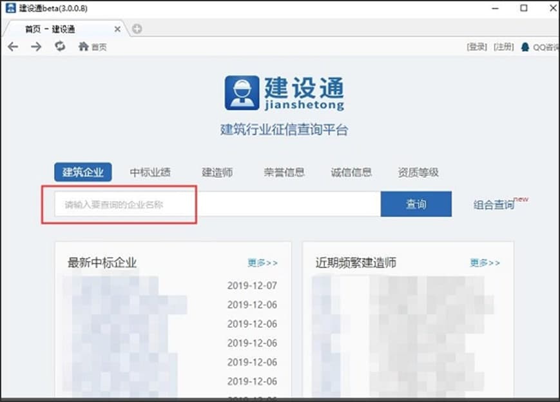Screen dimensions: 560x402
Task: Click the 最新中标企业 heading
Action: (x=102, y=263)
